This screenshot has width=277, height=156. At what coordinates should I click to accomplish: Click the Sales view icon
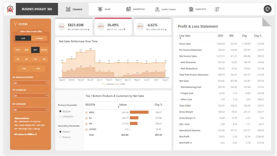click(100, 9)
